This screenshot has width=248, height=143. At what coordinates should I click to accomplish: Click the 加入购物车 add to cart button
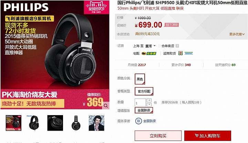207,136
